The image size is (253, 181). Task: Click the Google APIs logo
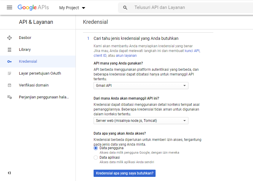(33, 7)
